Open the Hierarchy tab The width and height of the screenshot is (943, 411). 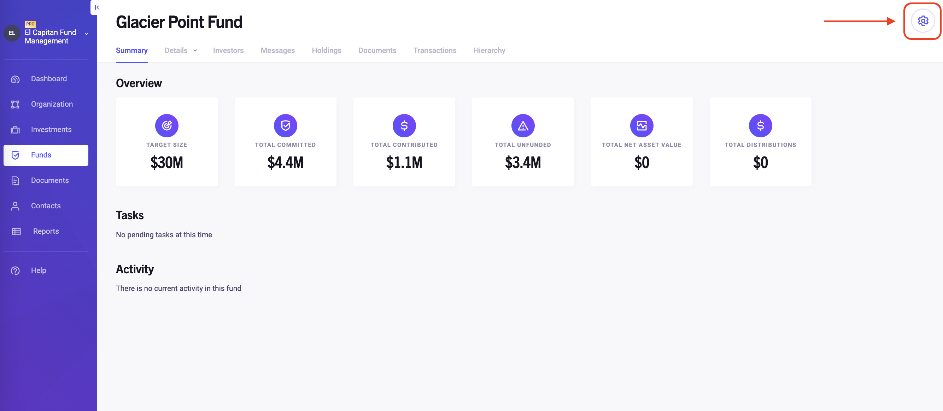(x=489, y=50)
